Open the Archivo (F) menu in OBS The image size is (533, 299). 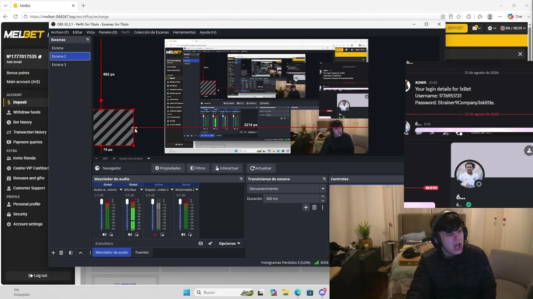click(x=60, y=32)
